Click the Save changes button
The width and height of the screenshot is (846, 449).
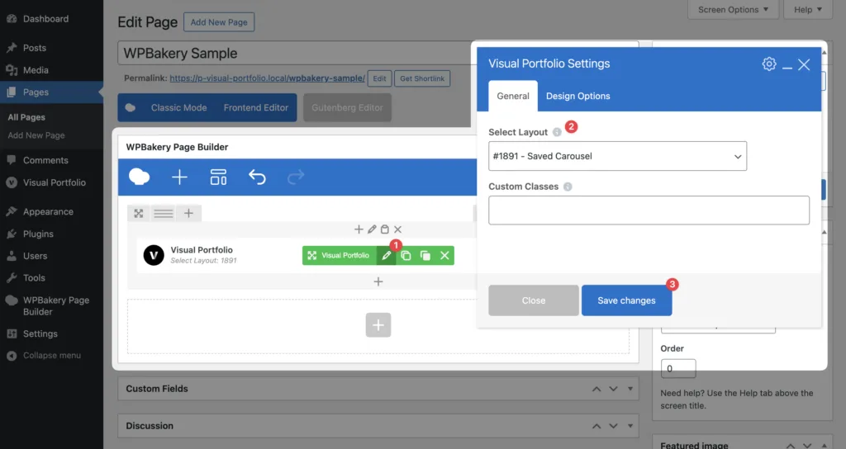tap(626, 300)
